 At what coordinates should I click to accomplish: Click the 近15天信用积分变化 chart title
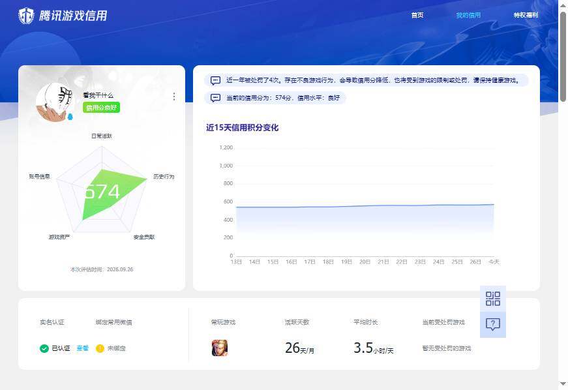243,127
